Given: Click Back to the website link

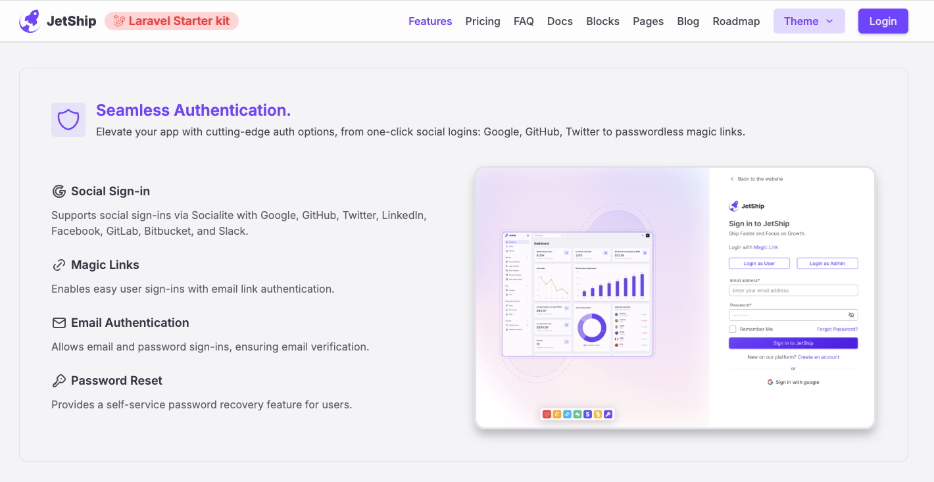Looking at the screenshot, I should 756,179.
